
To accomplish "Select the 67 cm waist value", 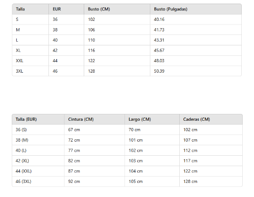I will [74, 130].
